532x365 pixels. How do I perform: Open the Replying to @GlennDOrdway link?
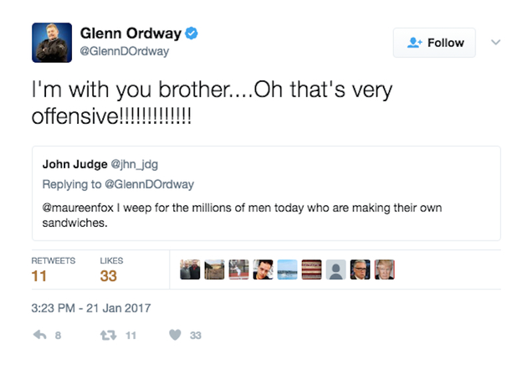tap(118, 184)
